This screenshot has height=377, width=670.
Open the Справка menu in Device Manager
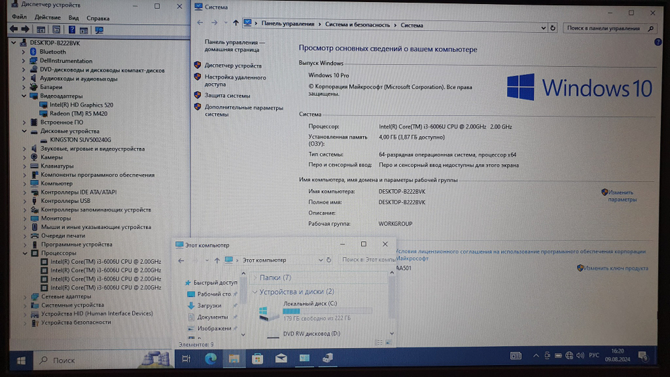click(98, 18)
